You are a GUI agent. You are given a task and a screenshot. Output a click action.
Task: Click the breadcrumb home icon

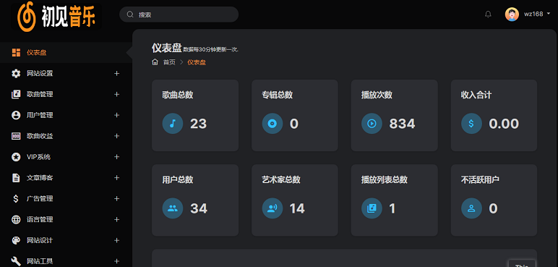pyautogui.click(x=155, y=62)
